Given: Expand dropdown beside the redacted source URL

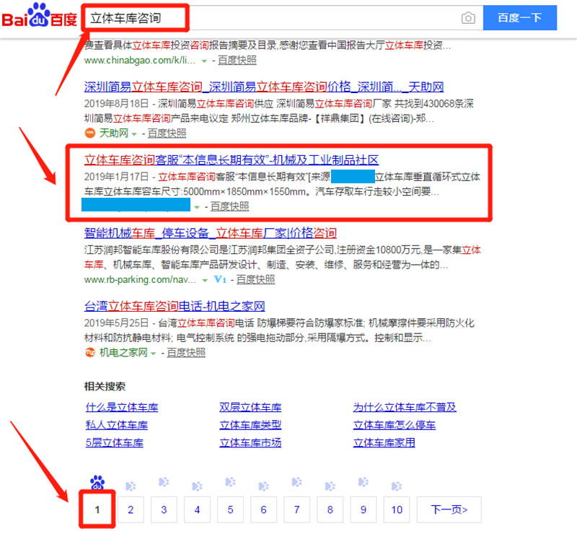Looking at the screenshot, I should 197,207.
